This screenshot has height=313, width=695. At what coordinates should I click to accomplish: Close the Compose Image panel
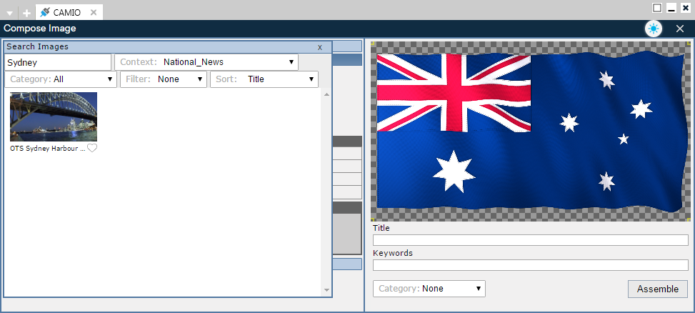(x=679, y=29)
